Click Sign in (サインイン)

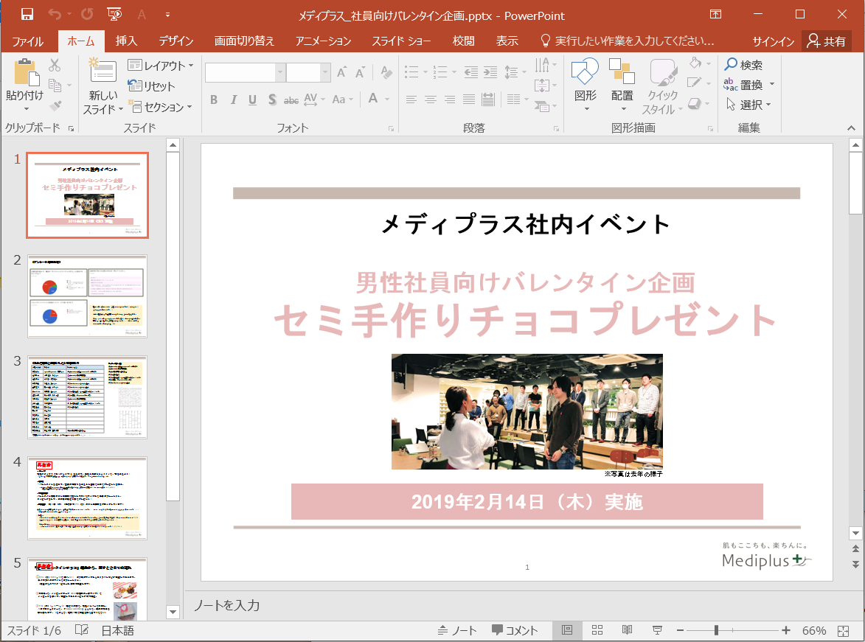tap(773, 41)
